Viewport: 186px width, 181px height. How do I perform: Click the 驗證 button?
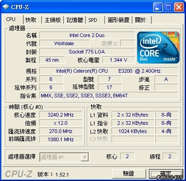(129, 174)
